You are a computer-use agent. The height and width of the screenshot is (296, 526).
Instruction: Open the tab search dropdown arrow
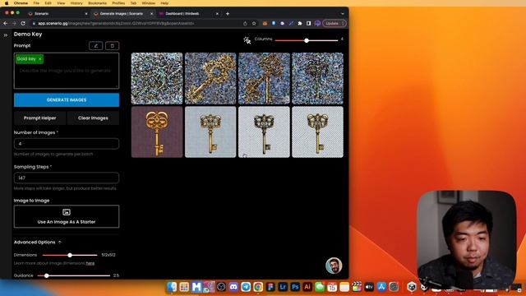point(342,14)
